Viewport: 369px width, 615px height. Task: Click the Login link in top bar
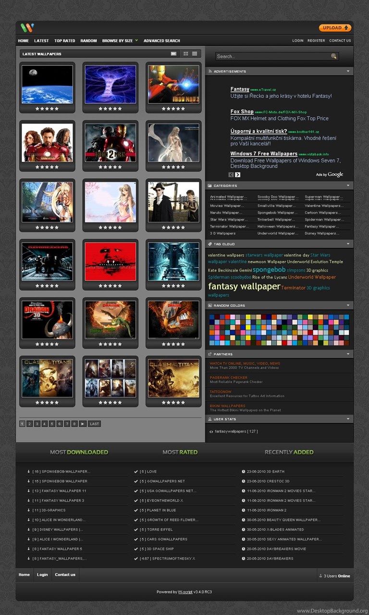pyautogui.click(x=298, y=41)
